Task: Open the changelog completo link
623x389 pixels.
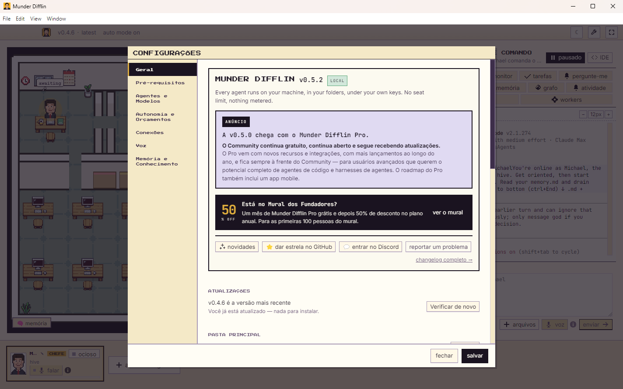Action: pyautogui.click(x=444, y=260)
